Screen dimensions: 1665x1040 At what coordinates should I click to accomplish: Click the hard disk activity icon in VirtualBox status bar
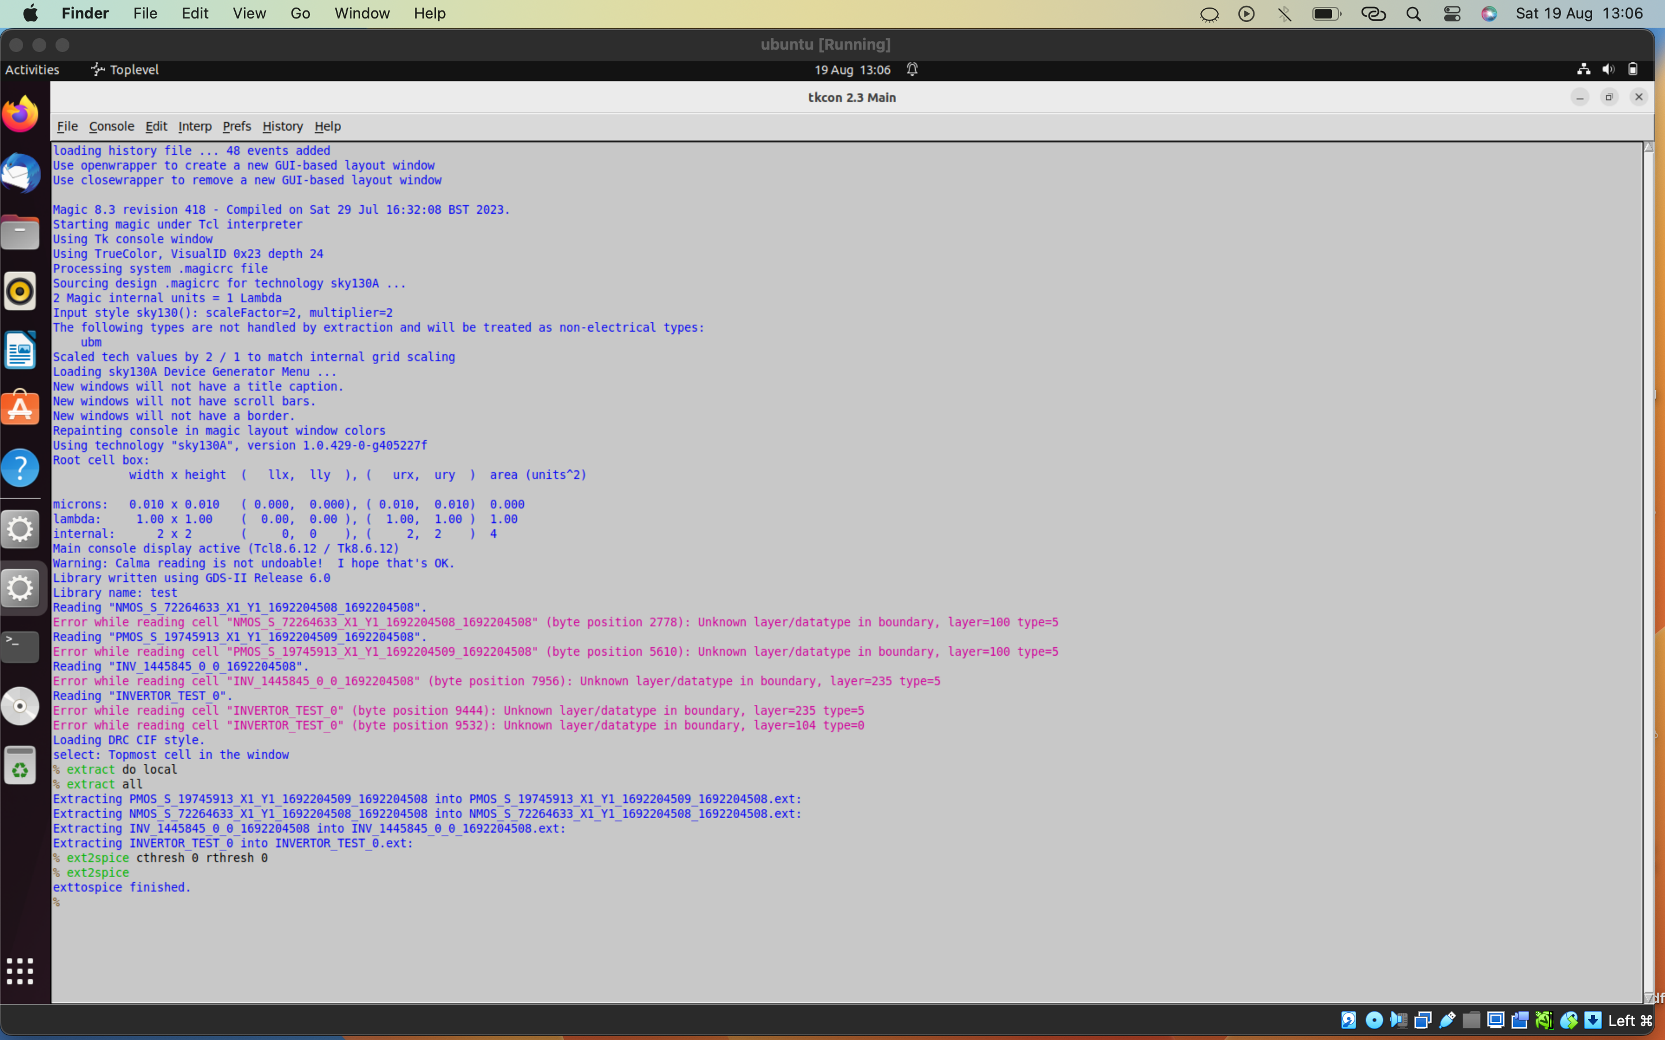(1349, 1020)
